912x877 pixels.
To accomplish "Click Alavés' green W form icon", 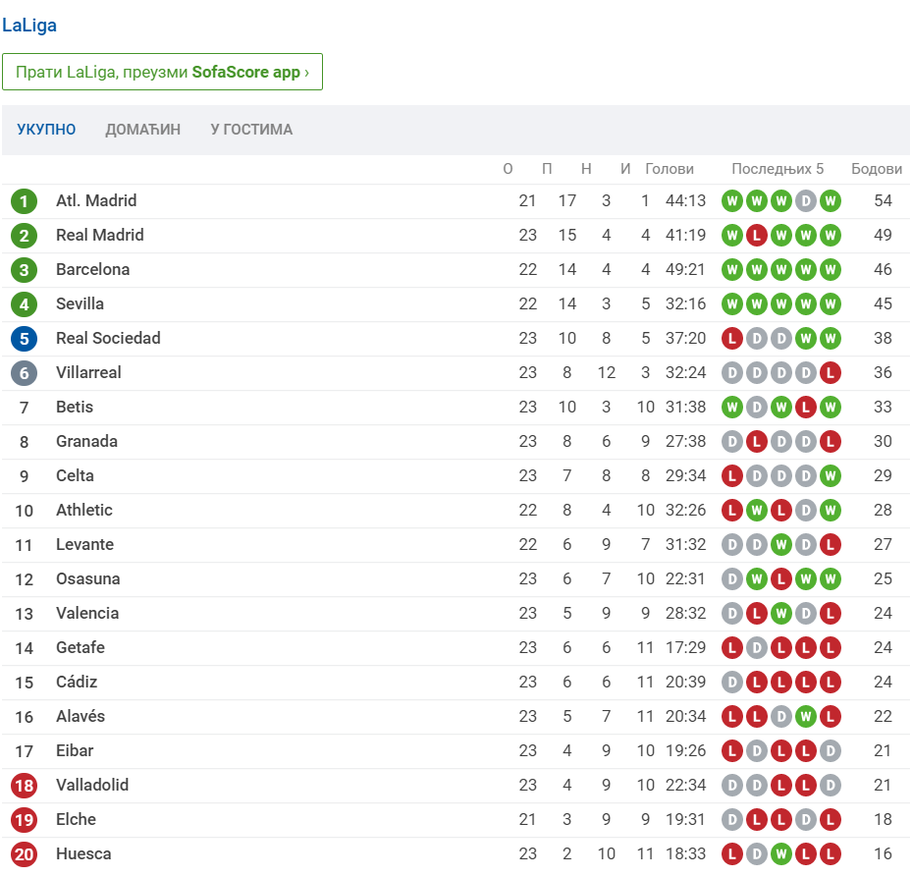I will click(x=806, y=717).
